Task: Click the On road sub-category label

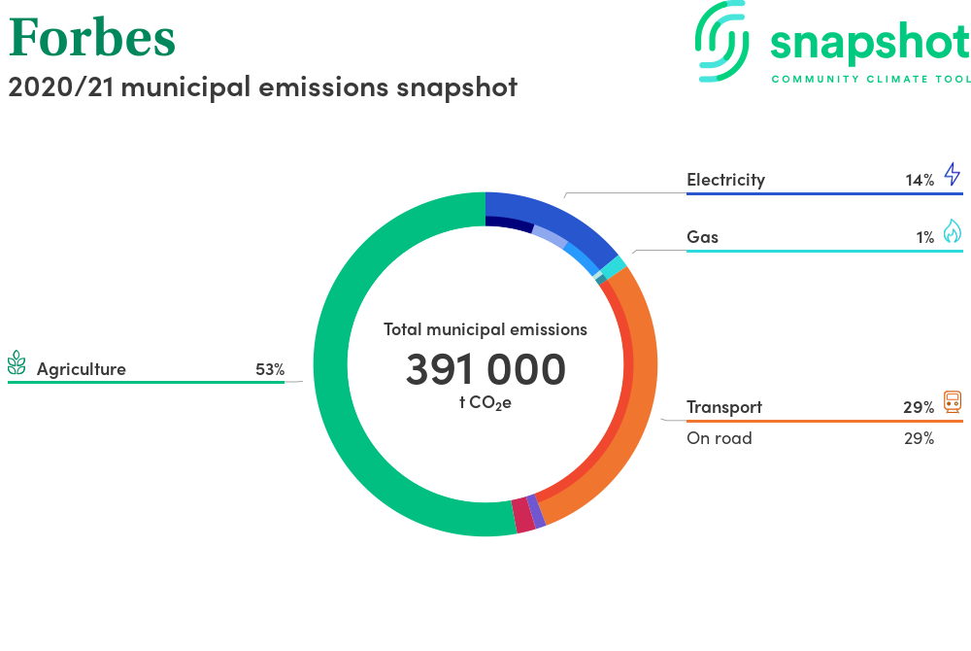Action: pos(719,438)
